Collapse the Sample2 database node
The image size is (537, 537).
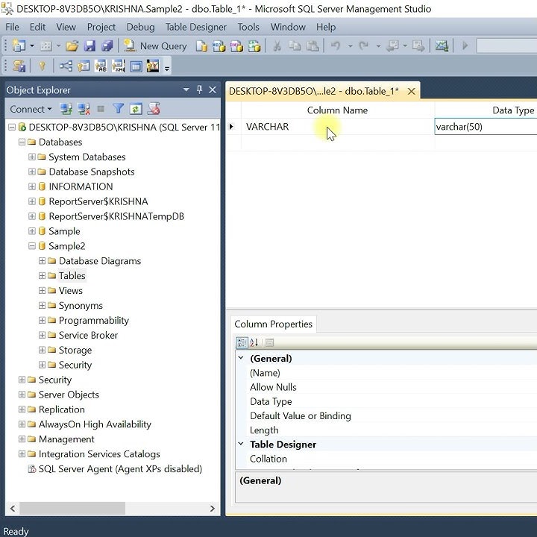(x=32, y=246)
